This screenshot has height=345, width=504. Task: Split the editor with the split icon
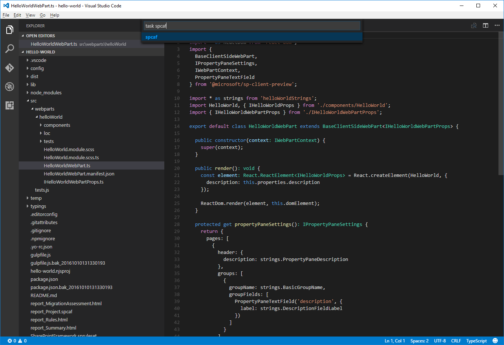[x=486, y=25]
